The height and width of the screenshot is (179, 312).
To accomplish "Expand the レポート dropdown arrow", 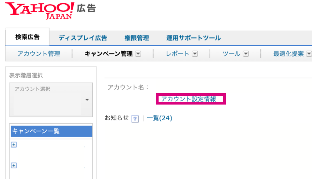I will 195,54.
